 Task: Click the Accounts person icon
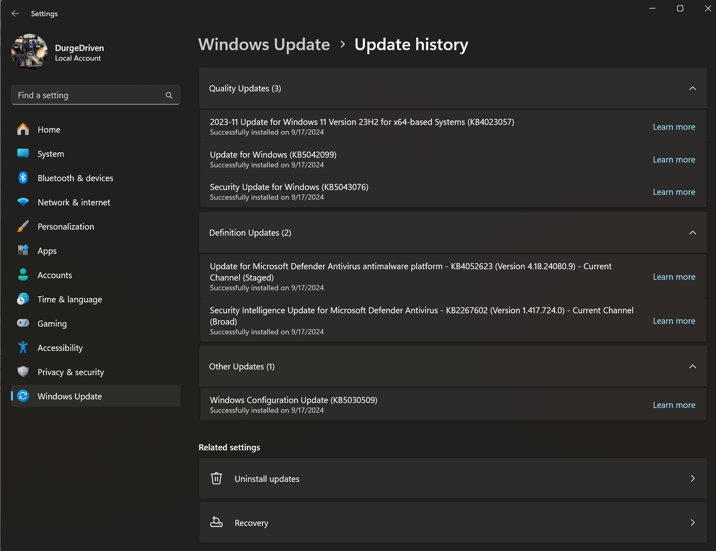(23, 275)
